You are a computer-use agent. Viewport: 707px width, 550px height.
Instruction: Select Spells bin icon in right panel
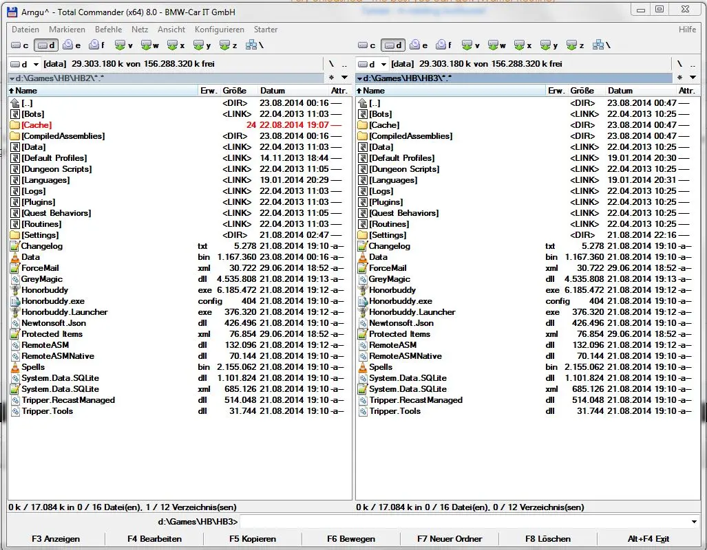pos(363,367)
